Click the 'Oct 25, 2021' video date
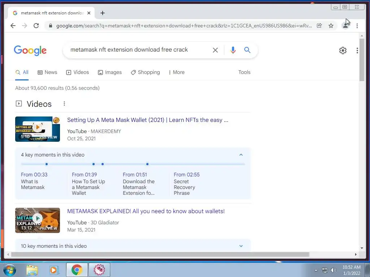This screenshot has width=370, height=277. pyautogui.click(x=81, y=138)
